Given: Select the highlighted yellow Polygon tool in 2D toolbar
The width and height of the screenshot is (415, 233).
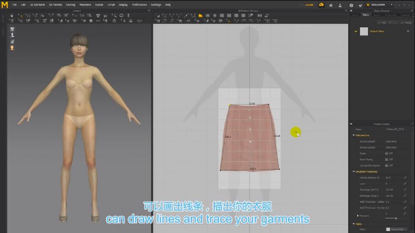Looking at the screenshot, I should click(200, 16).
